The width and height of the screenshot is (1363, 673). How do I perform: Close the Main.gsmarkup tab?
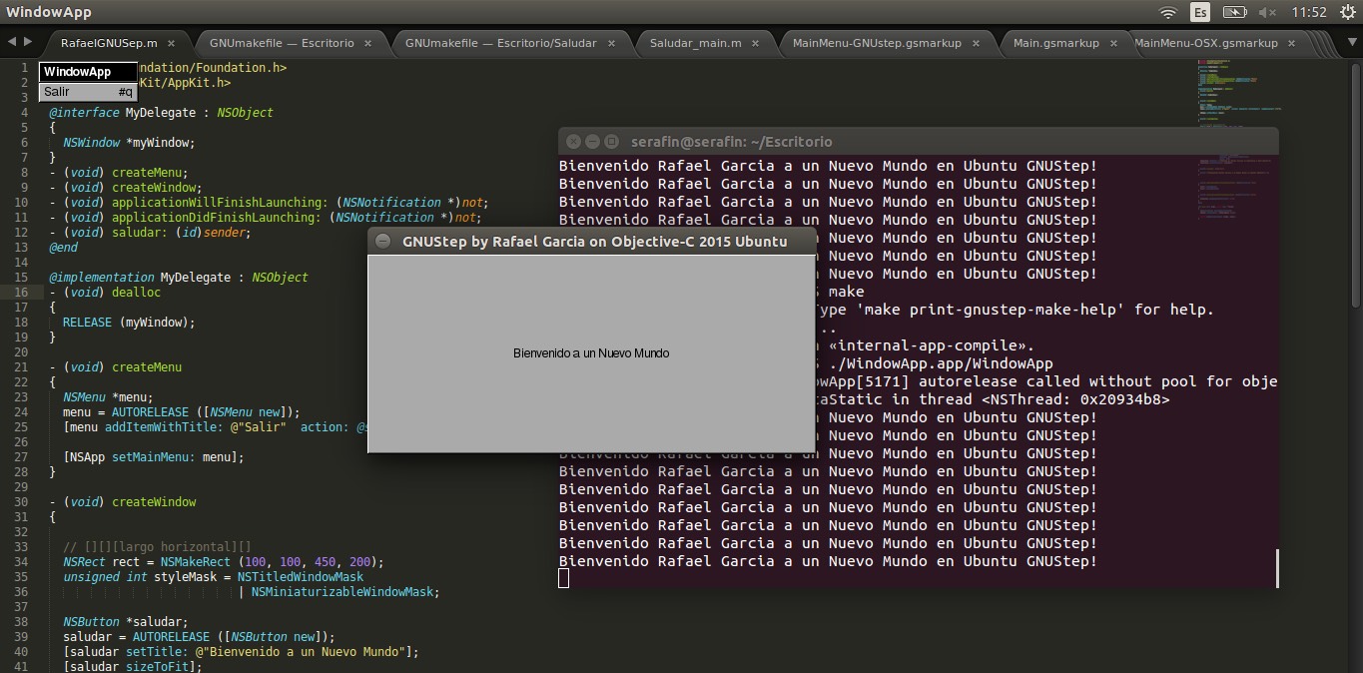(1114, 44)
